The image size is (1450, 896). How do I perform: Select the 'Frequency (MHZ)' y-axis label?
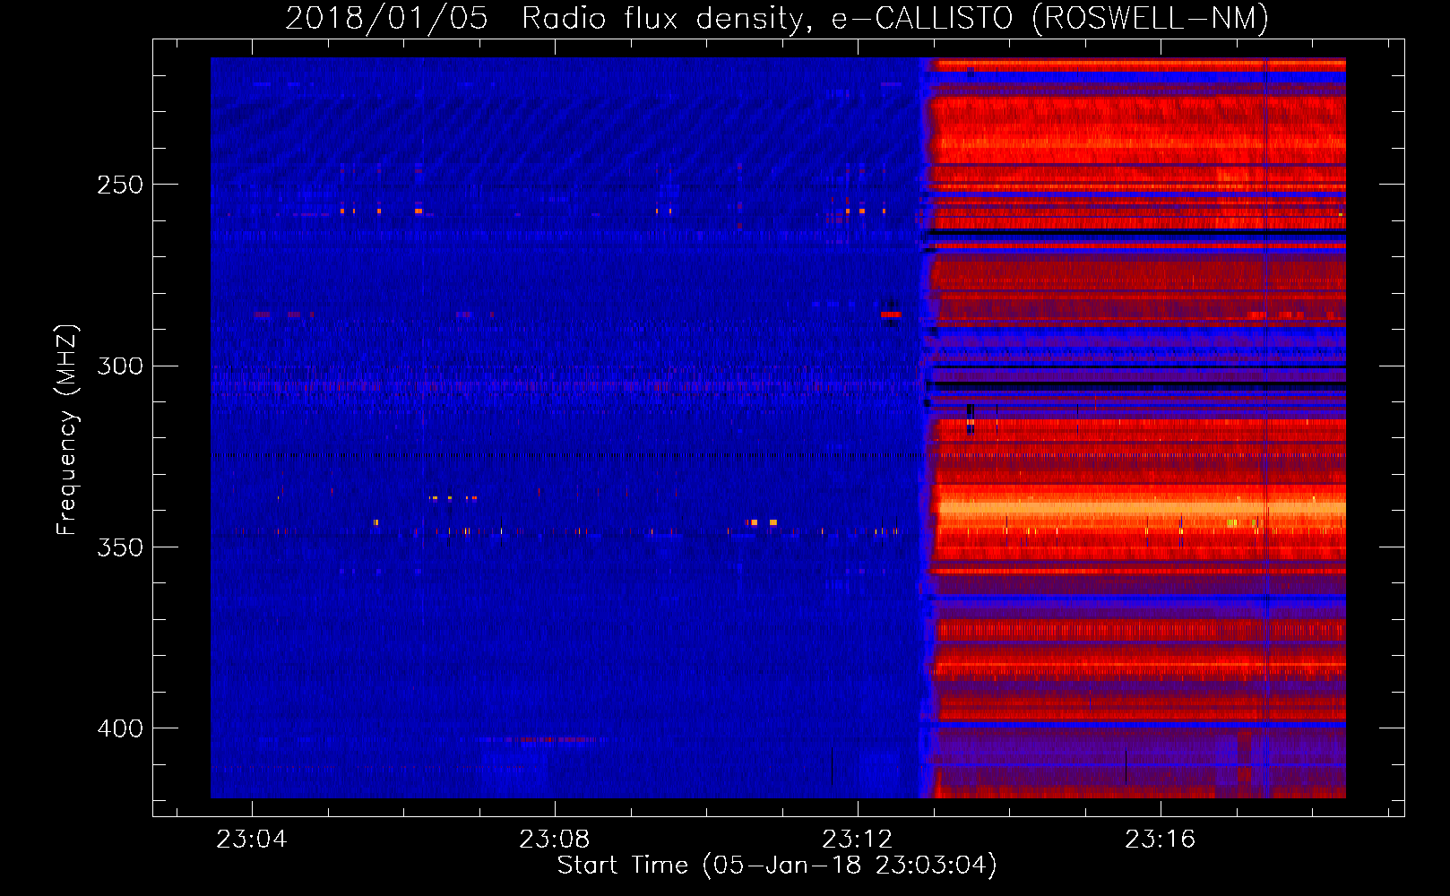pyautogui.click(x=67, y=429)
